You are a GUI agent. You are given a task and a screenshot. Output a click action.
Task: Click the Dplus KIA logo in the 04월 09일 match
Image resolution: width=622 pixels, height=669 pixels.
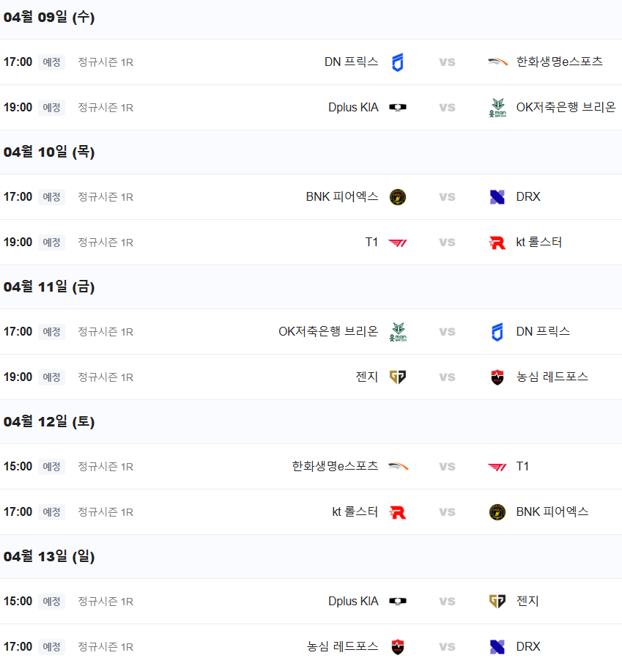(398, 108)
